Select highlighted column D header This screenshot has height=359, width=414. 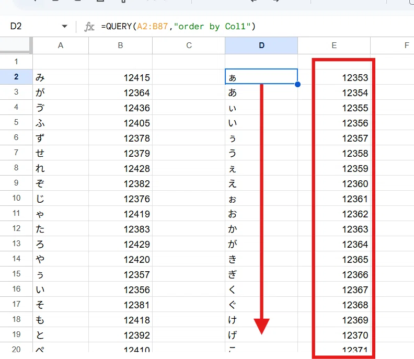click(x=261, y=45)
